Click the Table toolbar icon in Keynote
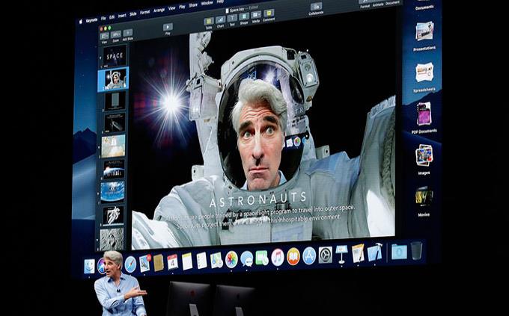 [x=209, y=22]
